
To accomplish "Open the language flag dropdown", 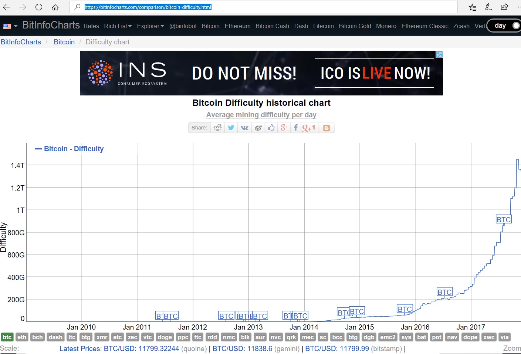I will [x=10, y=26].
